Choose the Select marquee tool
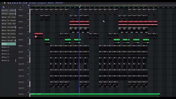176x99 pixels. (22, 3)
